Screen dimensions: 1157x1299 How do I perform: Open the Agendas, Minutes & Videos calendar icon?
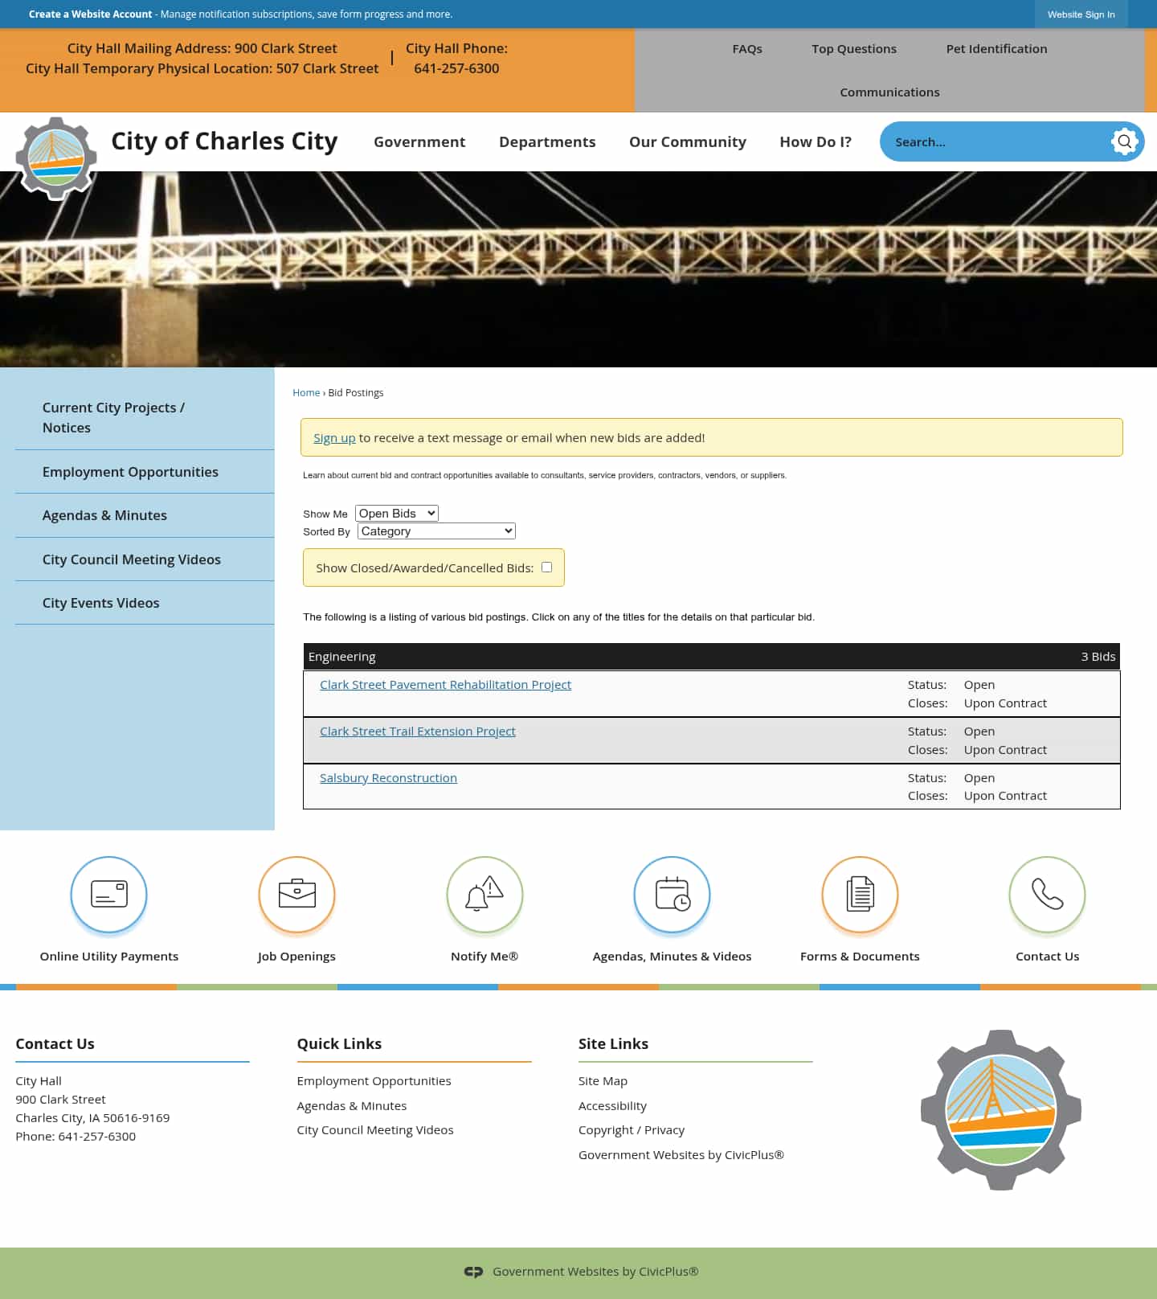pos(672,894)
